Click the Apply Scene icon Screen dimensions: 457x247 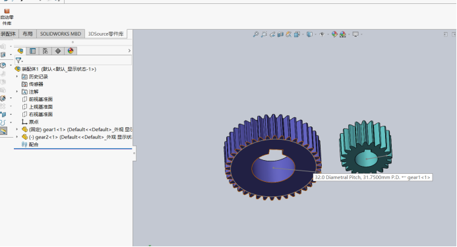pos(343,34)
